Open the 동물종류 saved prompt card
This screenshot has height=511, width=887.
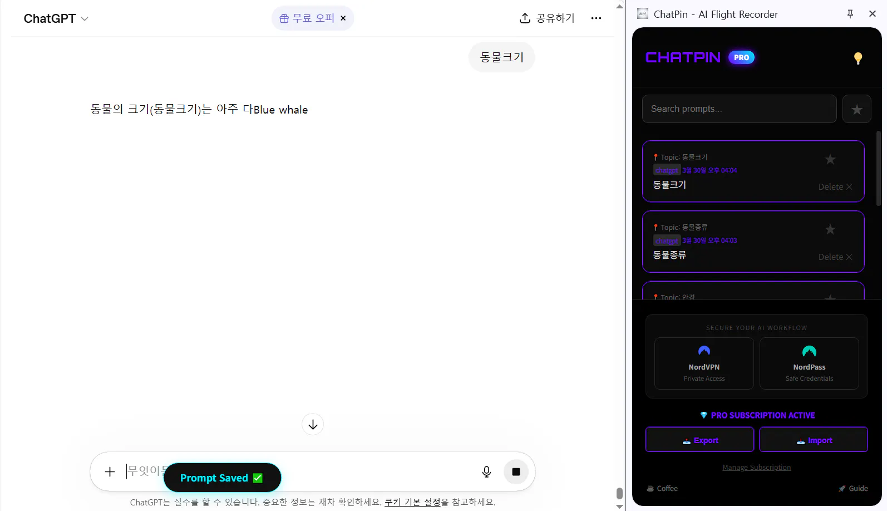(753, 242)
